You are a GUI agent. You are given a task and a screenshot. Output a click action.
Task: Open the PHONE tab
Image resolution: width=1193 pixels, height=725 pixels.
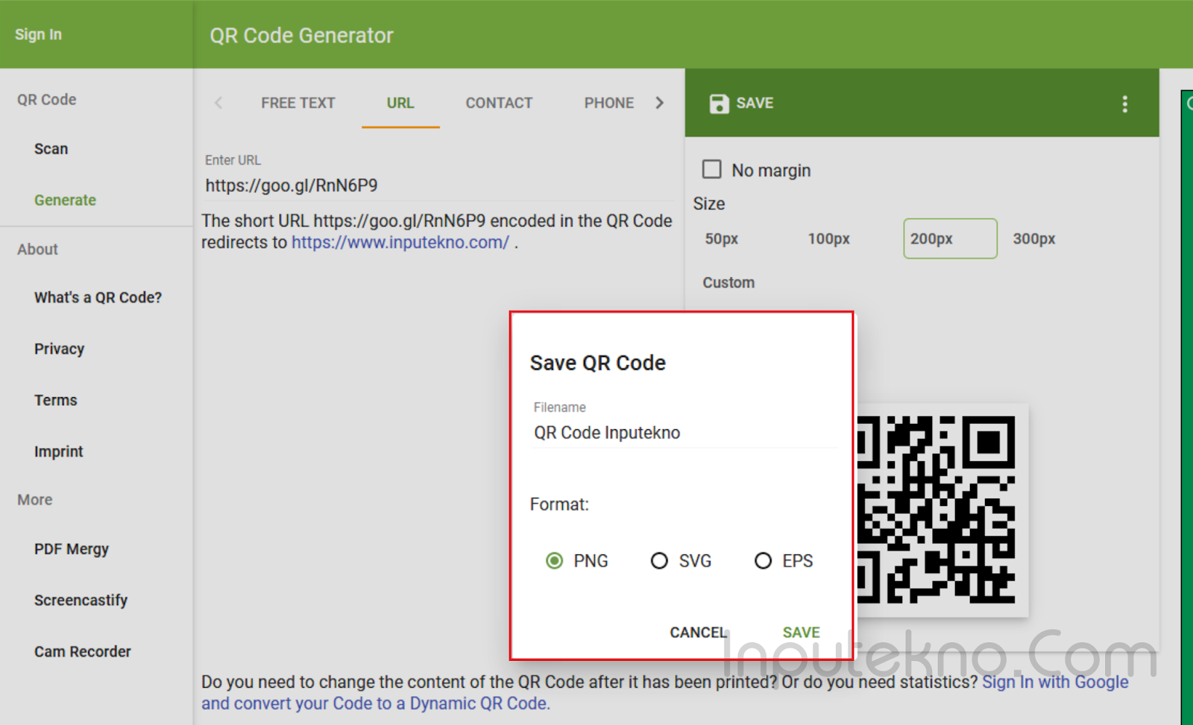coord(608,103)
